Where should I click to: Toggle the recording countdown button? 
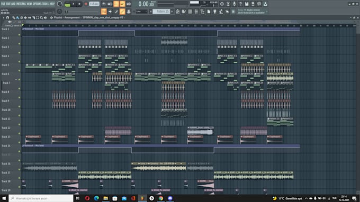(116, 4)
